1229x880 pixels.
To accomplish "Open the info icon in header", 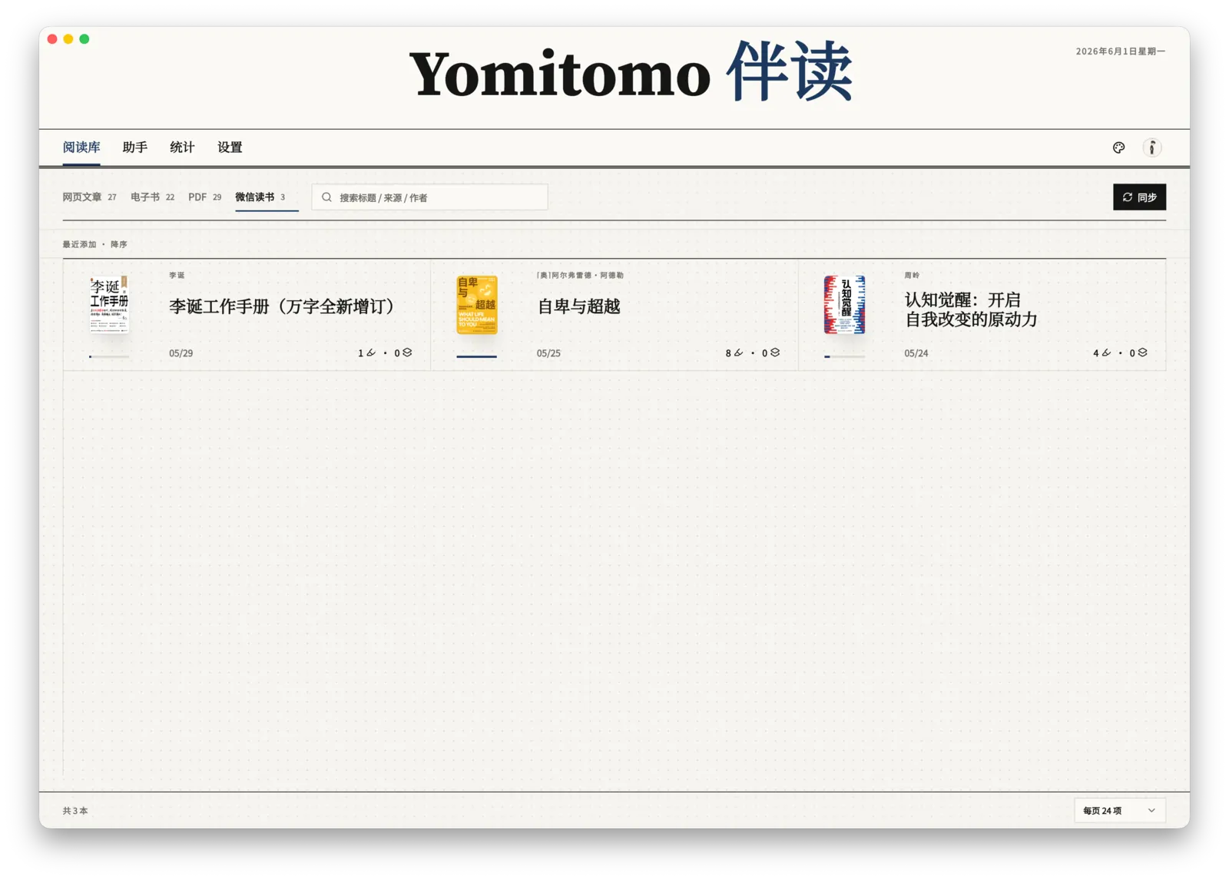I will (1151, 147).
